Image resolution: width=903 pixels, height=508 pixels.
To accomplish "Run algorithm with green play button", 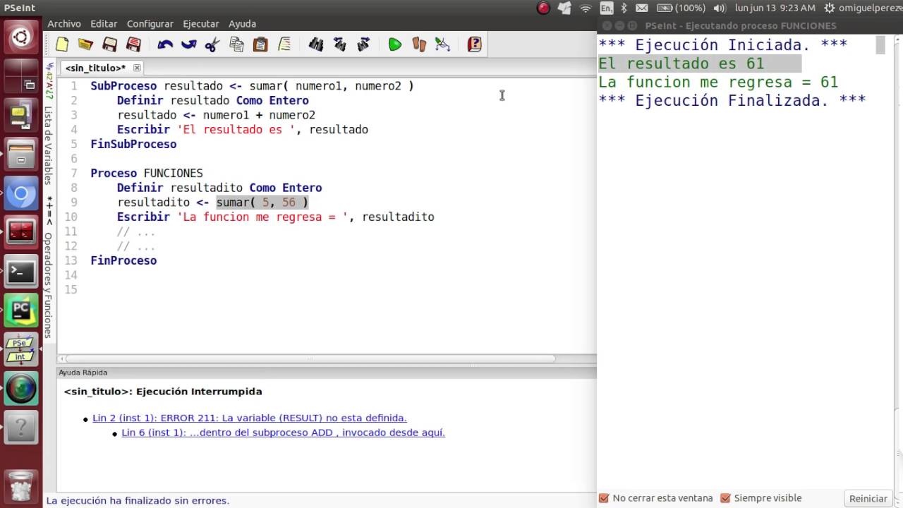I will (395, 44).
